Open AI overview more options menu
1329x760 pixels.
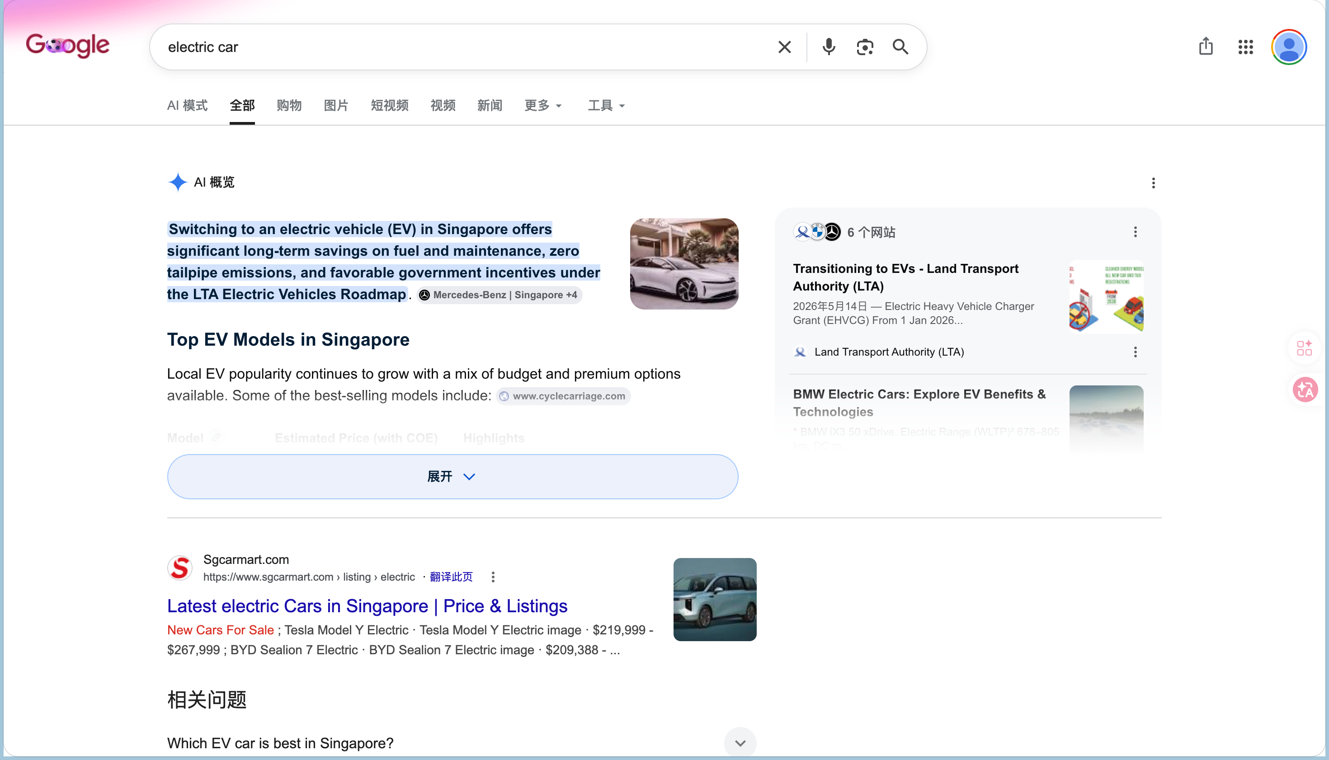pos(1153,183)
